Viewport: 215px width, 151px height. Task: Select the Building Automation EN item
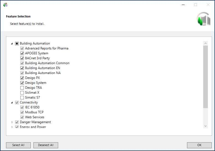pos(43,68)
